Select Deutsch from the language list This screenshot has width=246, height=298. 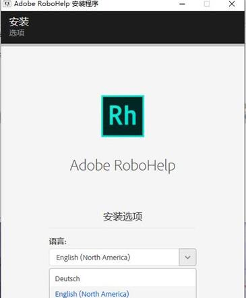pos(123,278)
